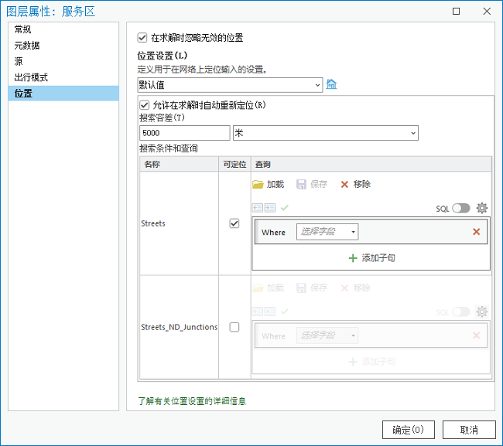
Task: Toggle the SQL switch for Streets
Action: click(461, 208)
